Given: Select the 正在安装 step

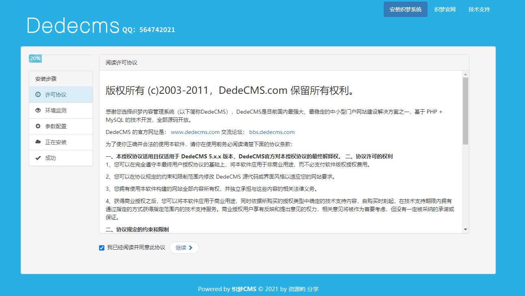Looking at the screenshot, I should [61, 142].
